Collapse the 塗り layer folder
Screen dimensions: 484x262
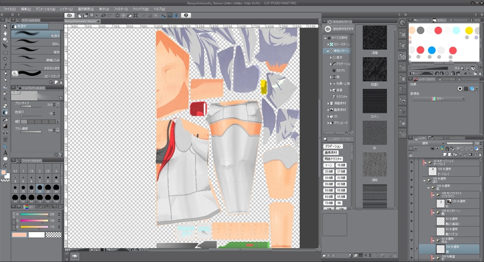(425, 181)
